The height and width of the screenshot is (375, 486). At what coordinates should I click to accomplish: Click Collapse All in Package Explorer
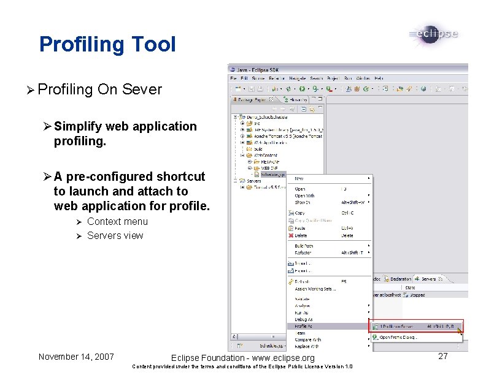click(304, 109)
